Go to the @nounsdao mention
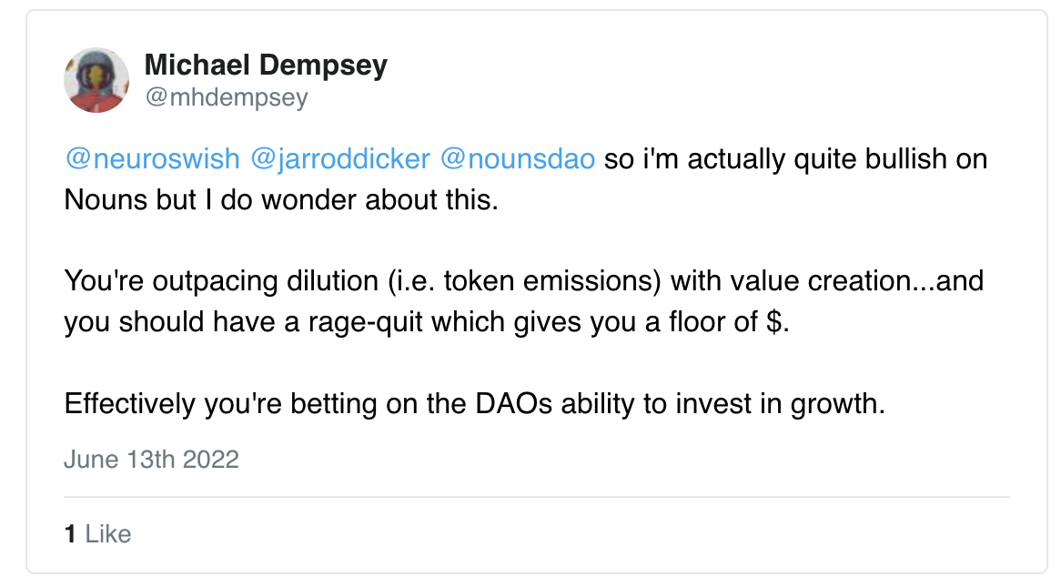 click(x=518, y=159)
